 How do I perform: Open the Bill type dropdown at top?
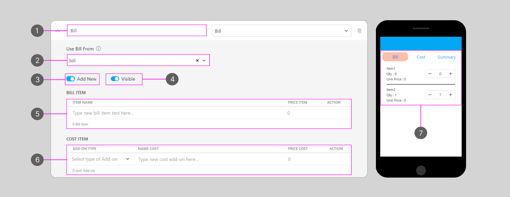click(x=282, y=31)
